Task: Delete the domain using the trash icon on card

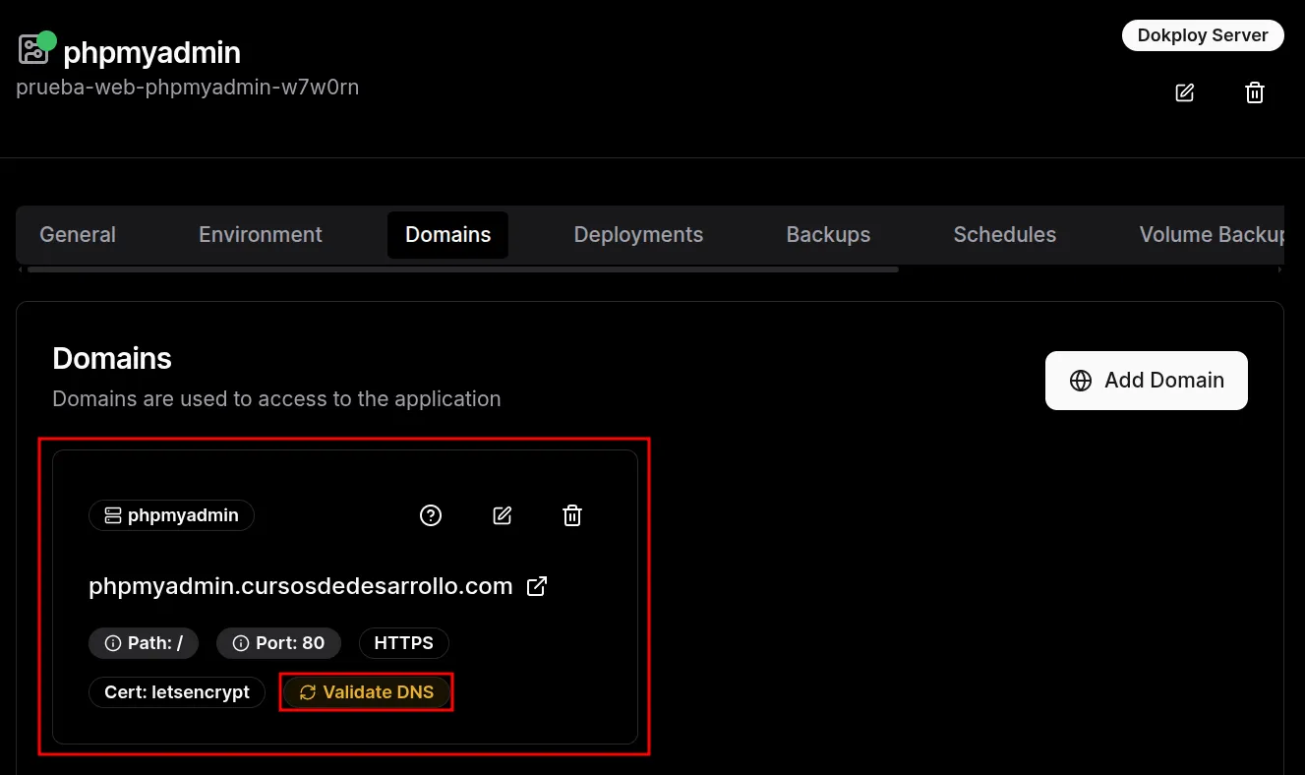Action: pos(571,514)
